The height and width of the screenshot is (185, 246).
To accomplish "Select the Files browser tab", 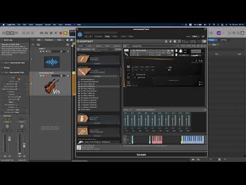I will [x=90, y=46].
